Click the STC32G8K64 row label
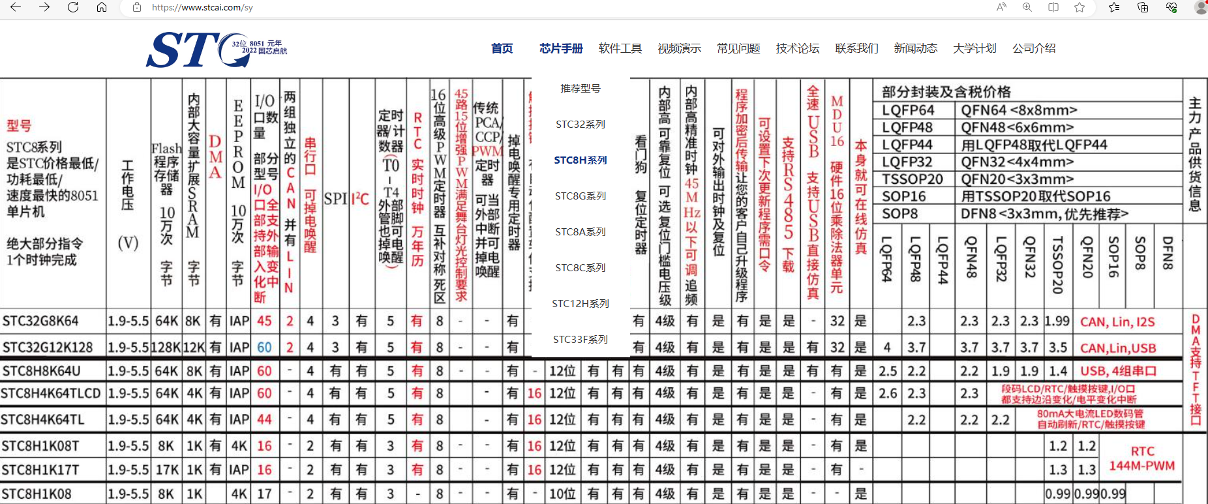 pyautogui.click(x=40, y=321)
